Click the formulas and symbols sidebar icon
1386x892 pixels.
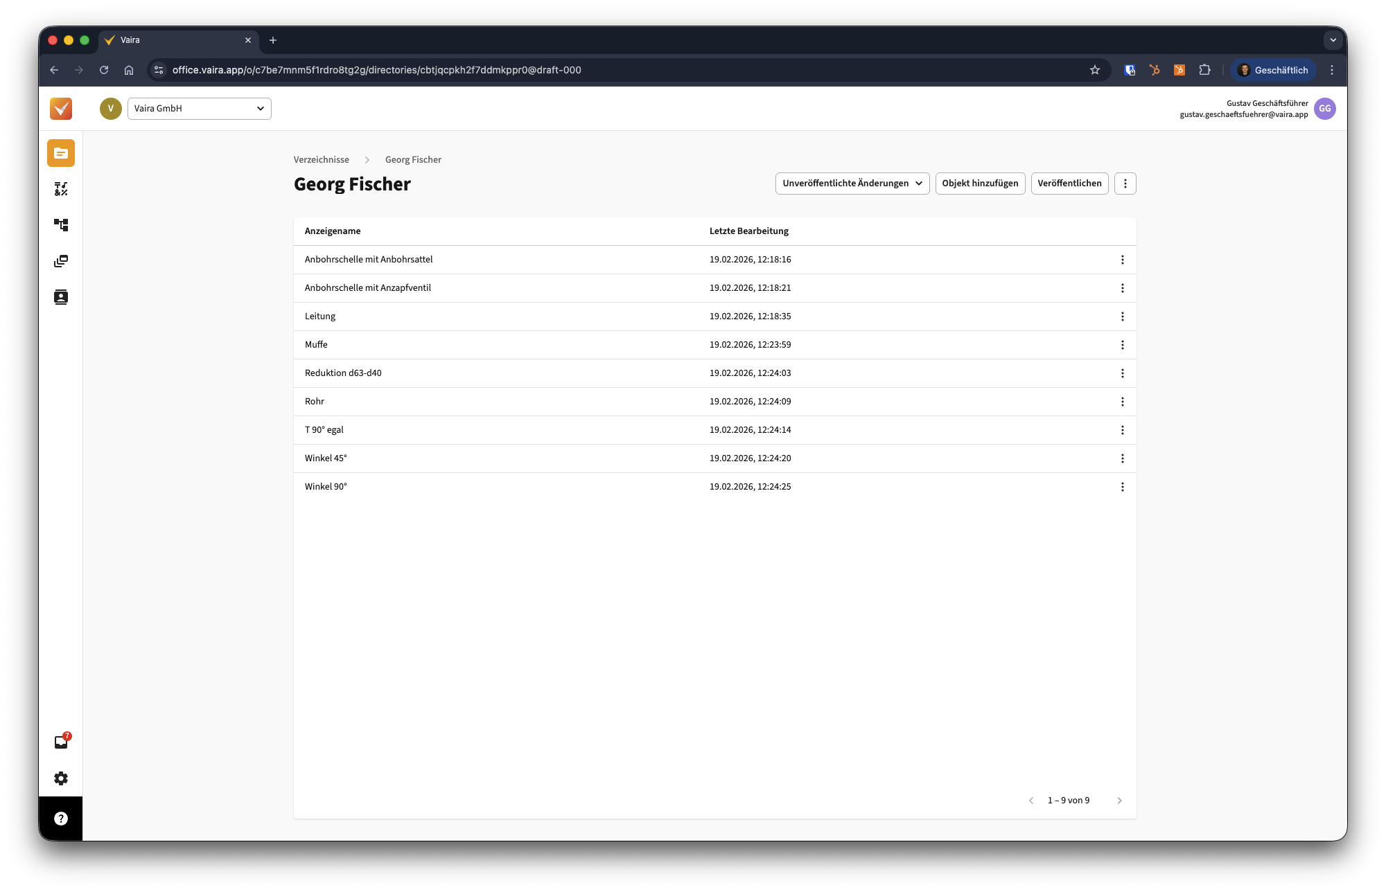pos(61,189)
